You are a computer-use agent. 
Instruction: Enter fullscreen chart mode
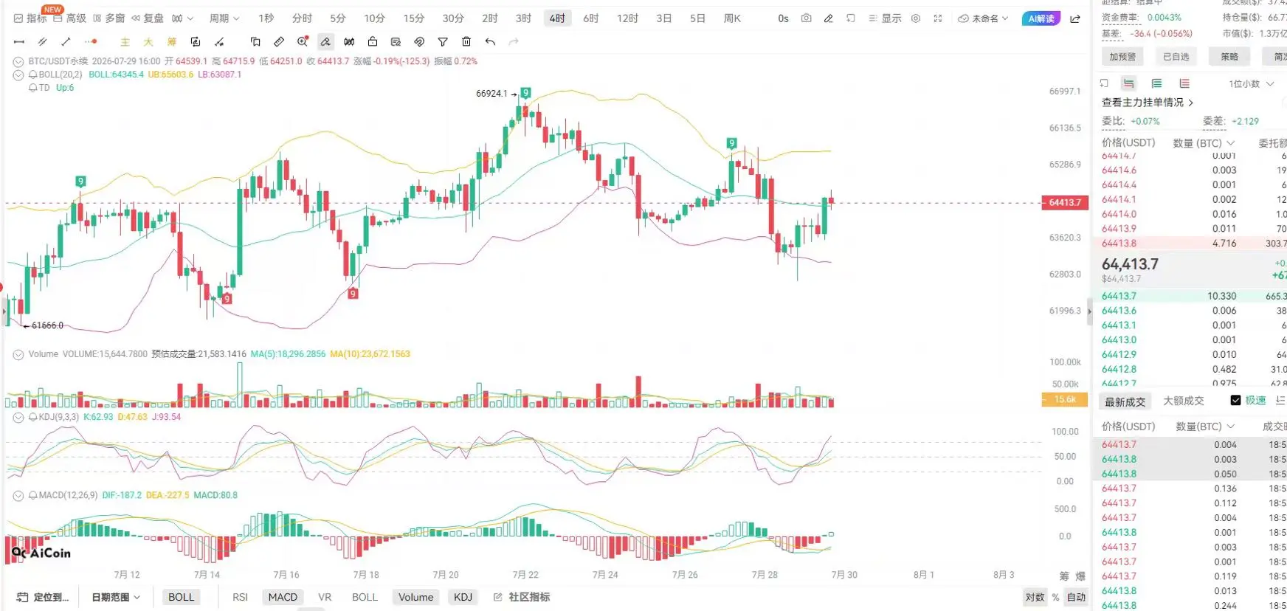(937, 18)
